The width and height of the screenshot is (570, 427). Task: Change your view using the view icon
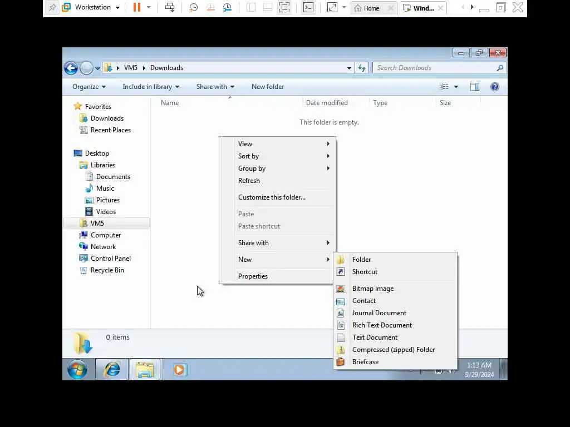[444, 87]
